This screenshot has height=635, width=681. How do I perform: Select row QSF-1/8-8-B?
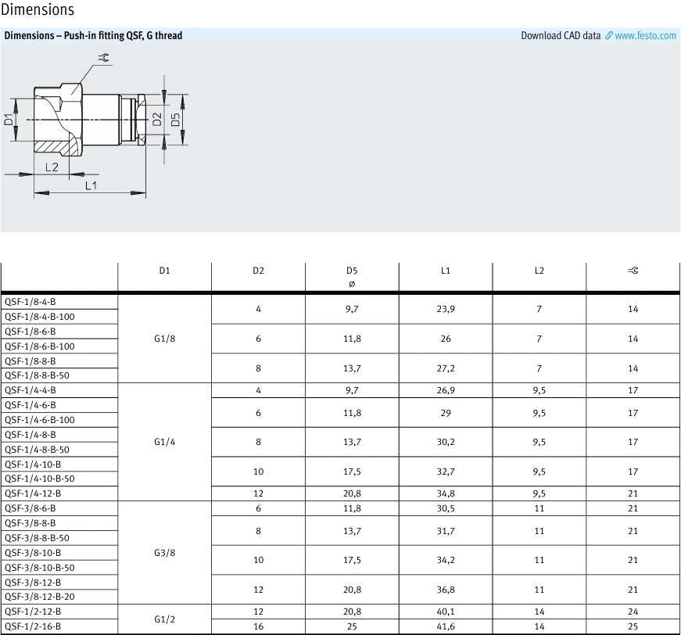click(59, 361)
